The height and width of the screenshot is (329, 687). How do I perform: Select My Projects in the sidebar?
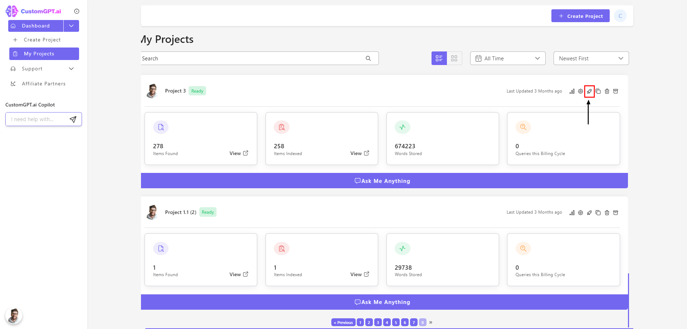click(x=44, y=54)
